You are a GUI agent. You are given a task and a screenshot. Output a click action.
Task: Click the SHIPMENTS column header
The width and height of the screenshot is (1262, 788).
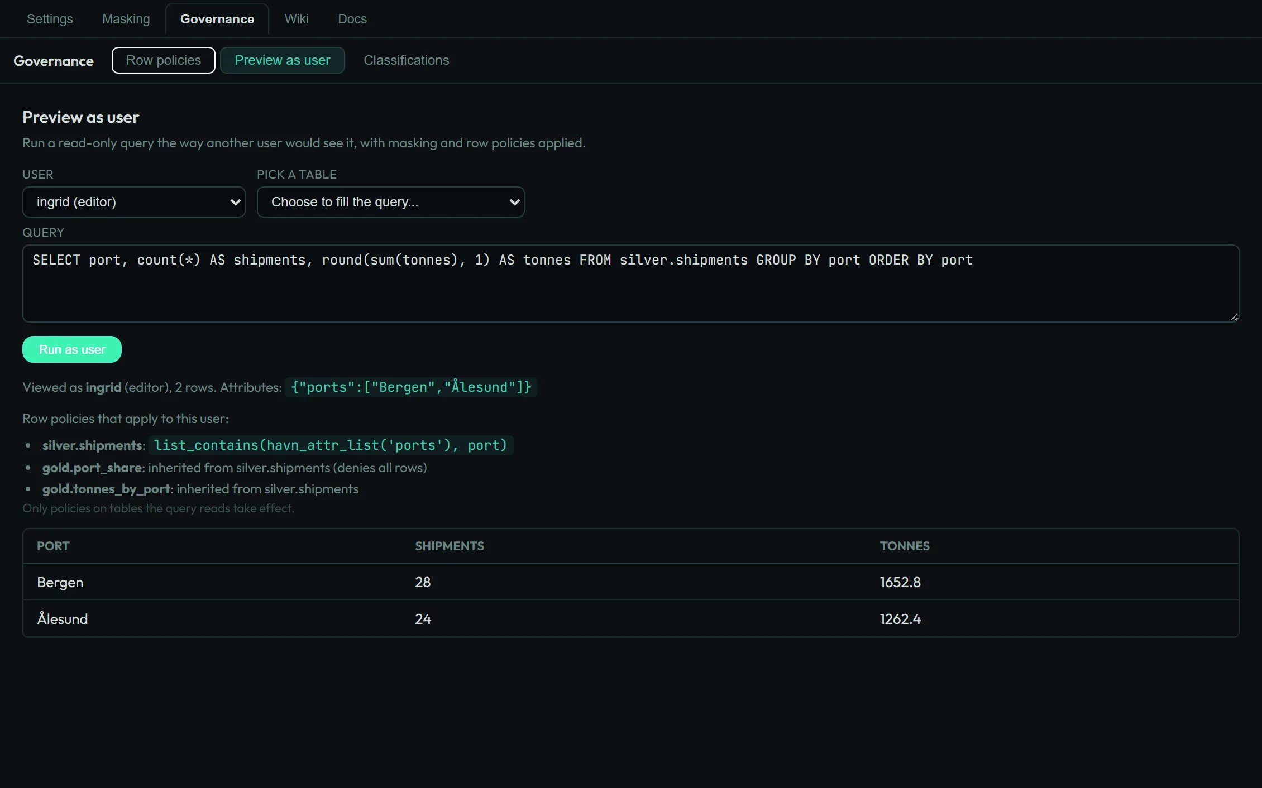coord(450,546)
